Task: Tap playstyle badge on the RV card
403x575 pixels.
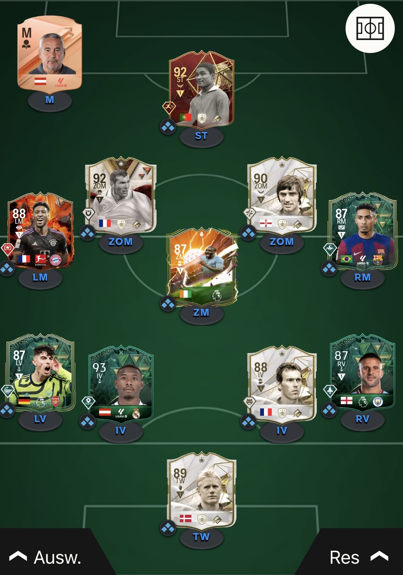Action: tap(330, 390)
